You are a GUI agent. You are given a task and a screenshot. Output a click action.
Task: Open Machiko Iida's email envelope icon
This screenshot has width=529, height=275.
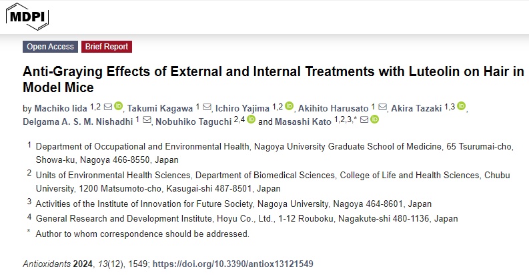point(108,107)
